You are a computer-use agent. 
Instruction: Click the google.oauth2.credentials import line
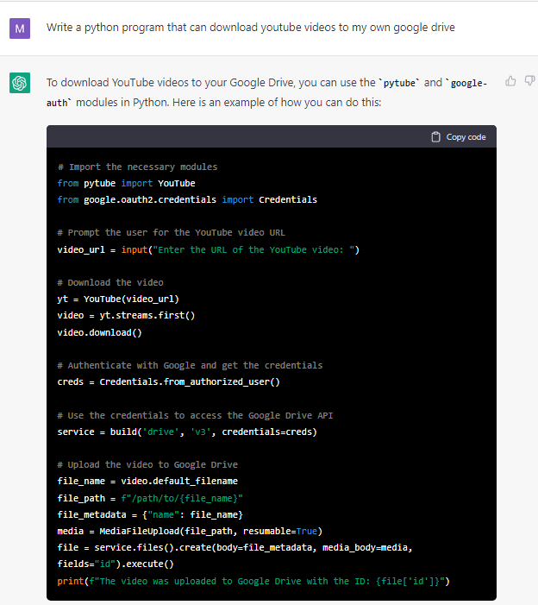pos(187,200)
